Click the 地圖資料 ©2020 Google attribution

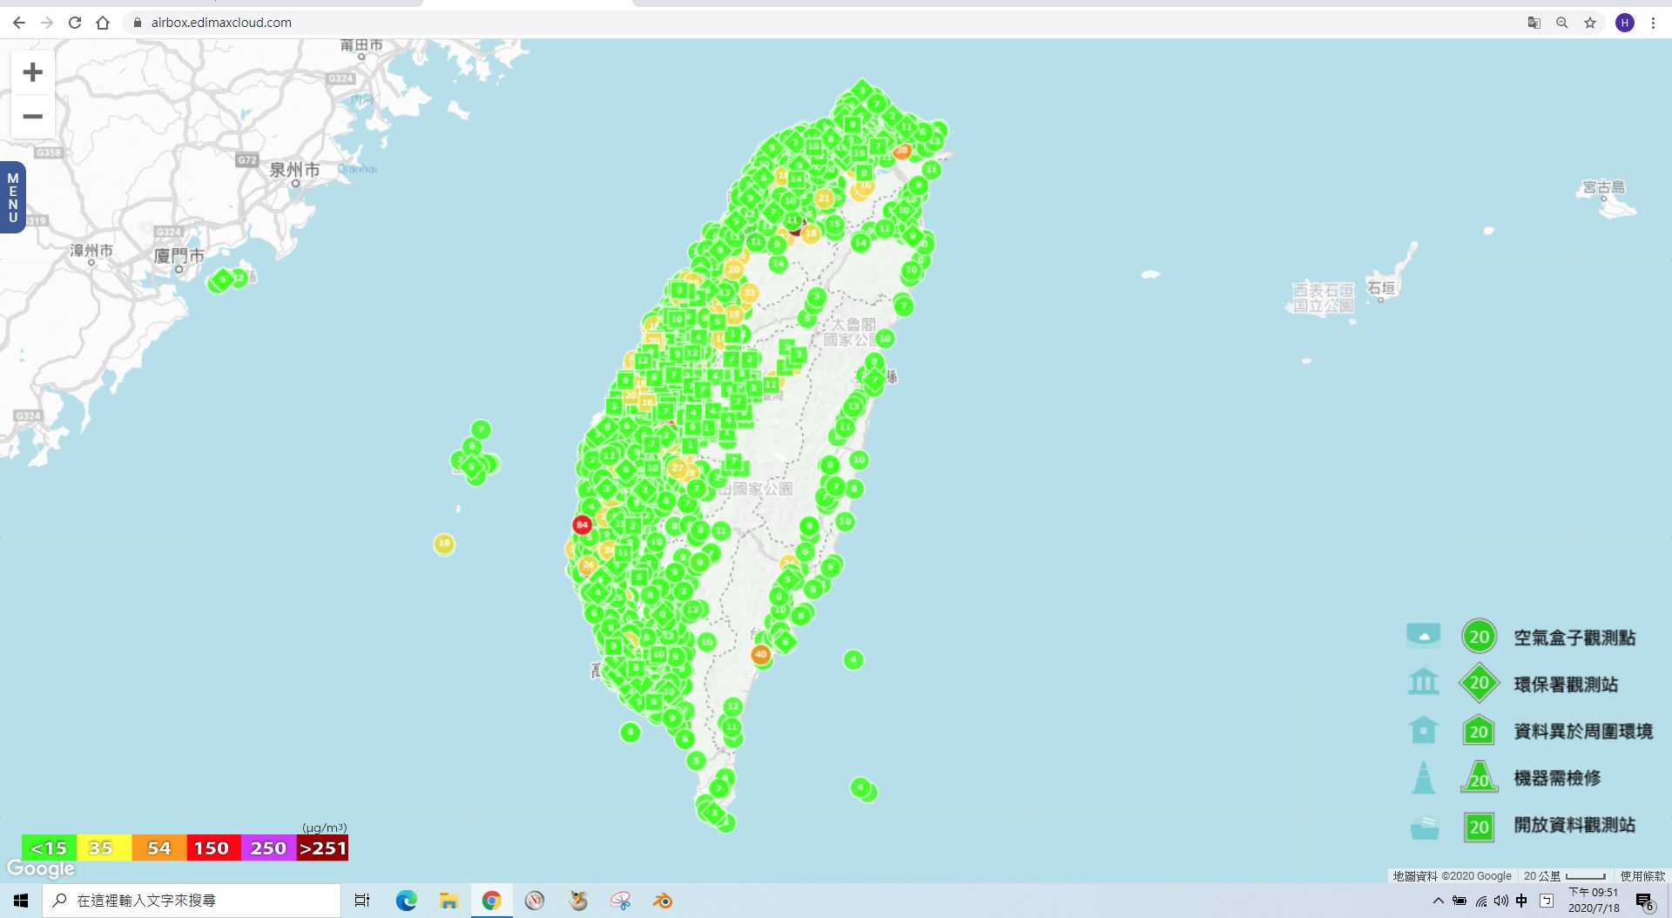pyautogui.click(x=1452, y=875)
